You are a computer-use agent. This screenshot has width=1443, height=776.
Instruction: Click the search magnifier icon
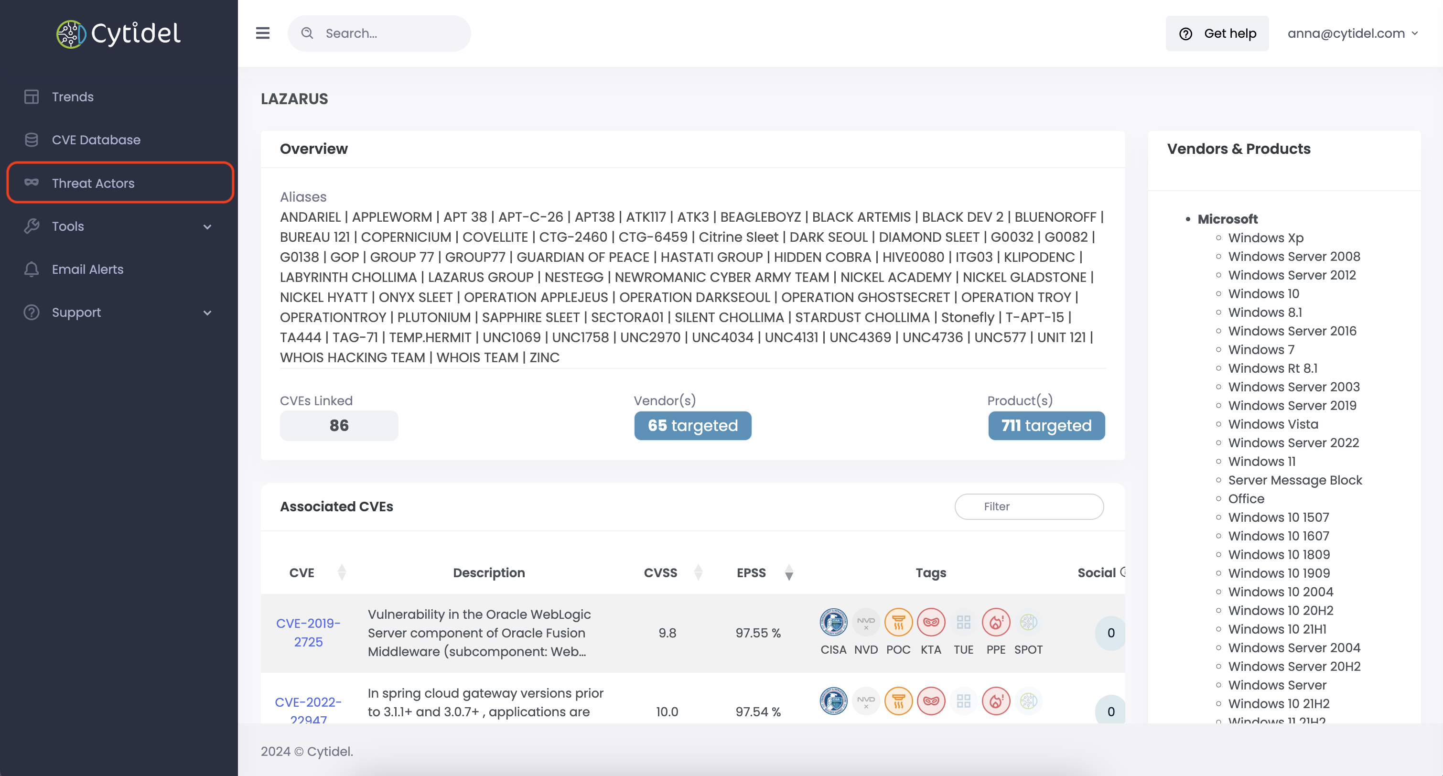307,33
